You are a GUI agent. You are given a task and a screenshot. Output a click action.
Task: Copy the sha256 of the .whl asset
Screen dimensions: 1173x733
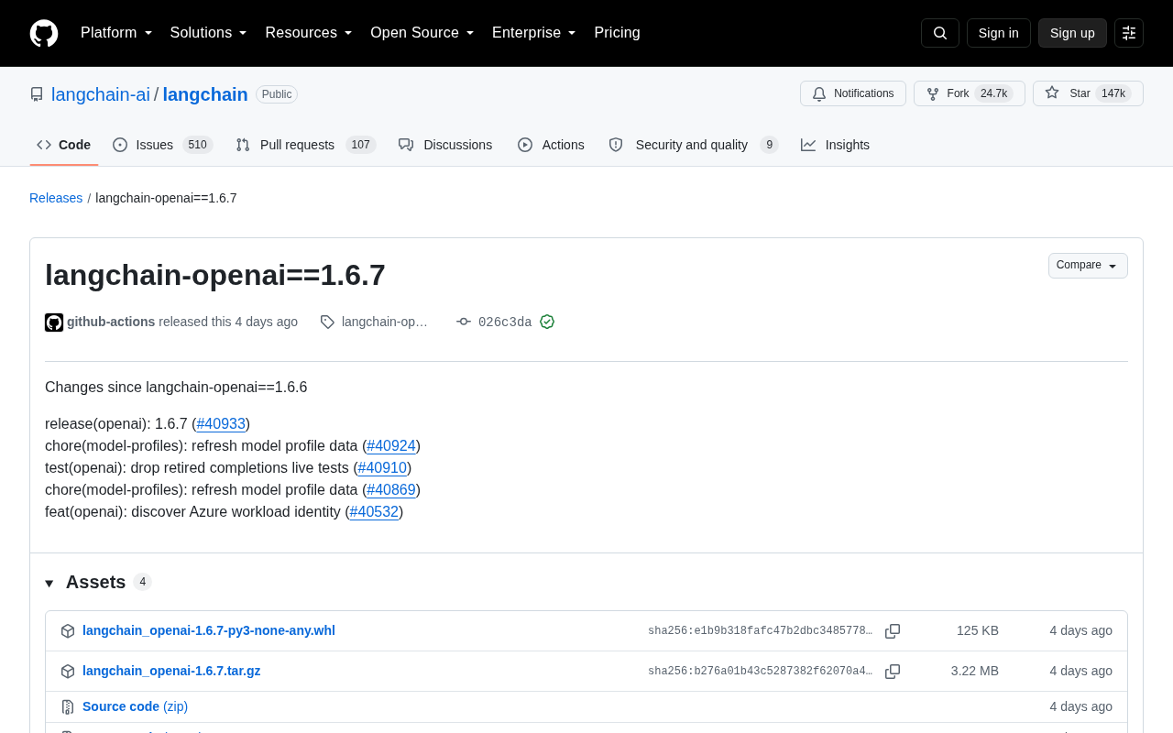coord(893,631)
